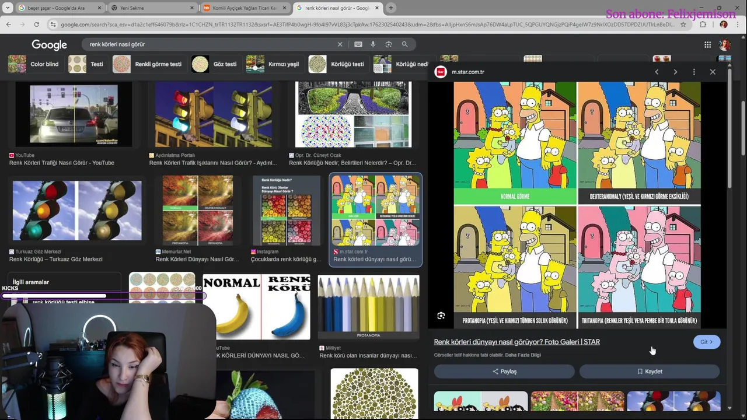Open the Instagram fruits comparison image
Image resolution: width=747 pixels, height=420 pixels.
[287, 211]
